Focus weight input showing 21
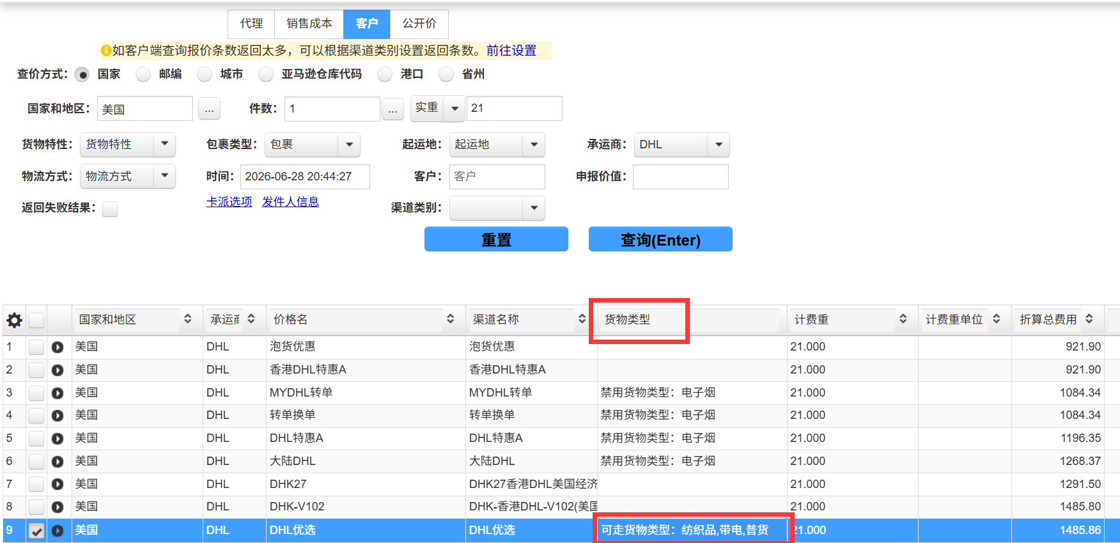 (x=515, y=108)
